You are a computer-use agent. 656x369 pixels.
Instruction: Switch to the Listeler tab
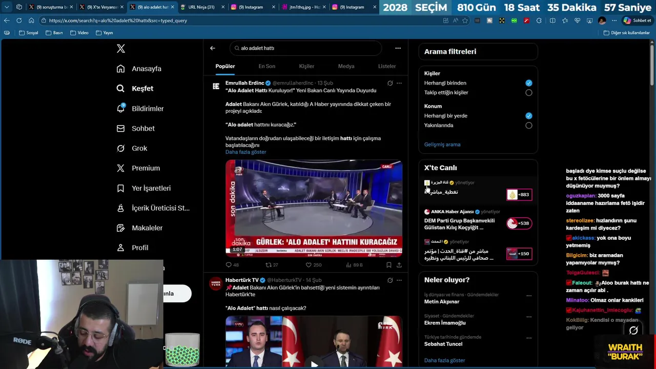tap(387, 66)
